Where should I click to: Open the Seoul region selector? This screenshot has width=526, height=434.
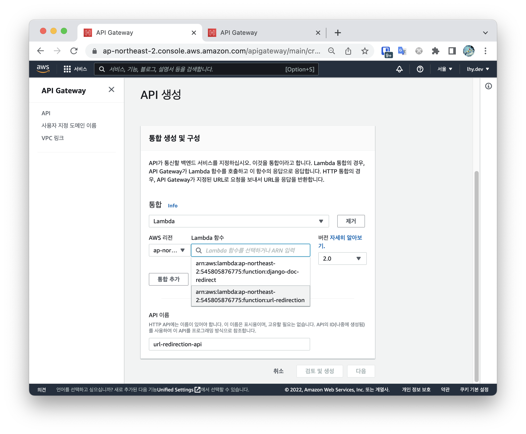click(x=445, y=69)
